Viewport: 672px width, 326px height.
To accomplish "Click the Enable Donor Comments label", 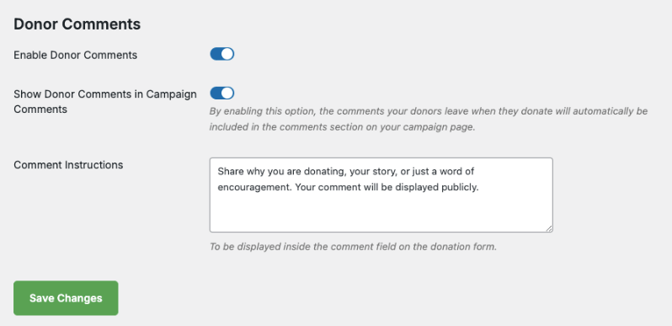I will [76, 56].
